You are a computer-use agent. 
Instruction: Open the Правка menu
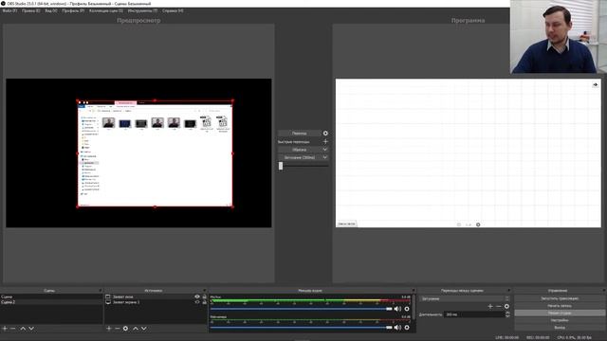tap(31, 10)
